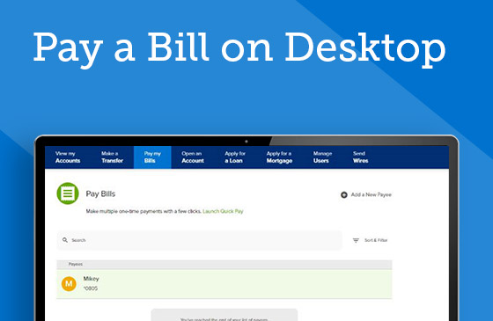Select Manage Users in navigation
The width and height of the screenshot is (493, 321).
(322, 157)
